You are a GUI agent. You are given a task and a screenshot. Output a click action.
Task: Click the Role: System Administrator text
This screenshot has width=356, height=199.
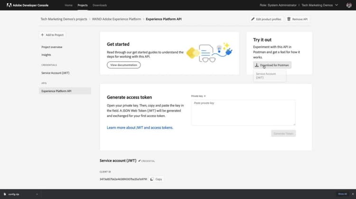278,5
